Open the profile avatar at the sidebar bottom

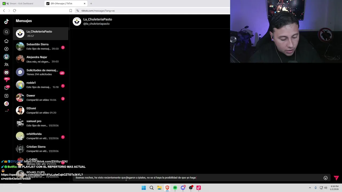tap(6, 104)
